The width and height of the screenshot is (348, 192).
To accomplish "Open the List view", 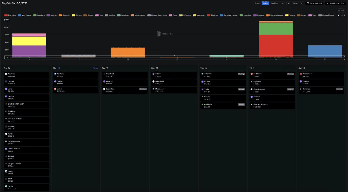I will pos(282,3).
